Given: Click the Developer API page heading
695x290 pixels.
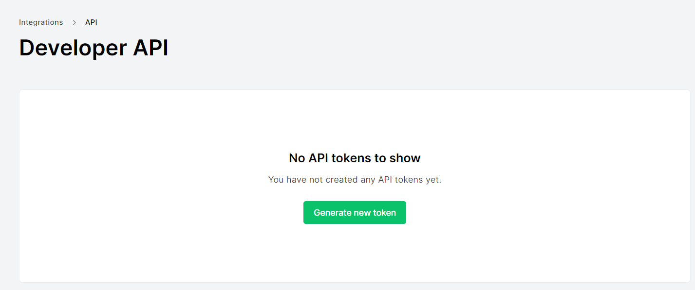Looking at the screenshot, I should click(94, 48).
